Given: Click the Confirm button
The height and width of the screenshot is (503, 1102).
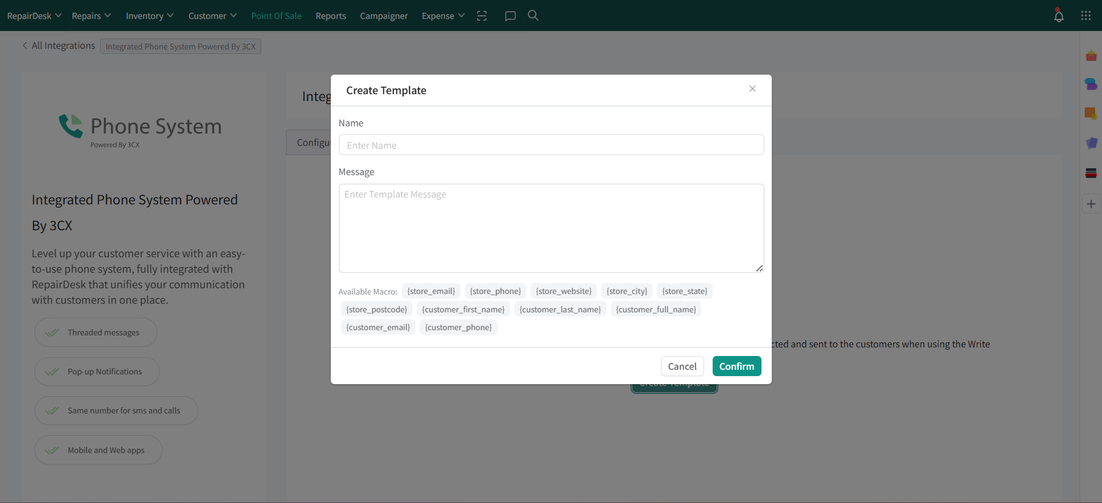Looking at the screenshot, I should click(x=737, y=366).
